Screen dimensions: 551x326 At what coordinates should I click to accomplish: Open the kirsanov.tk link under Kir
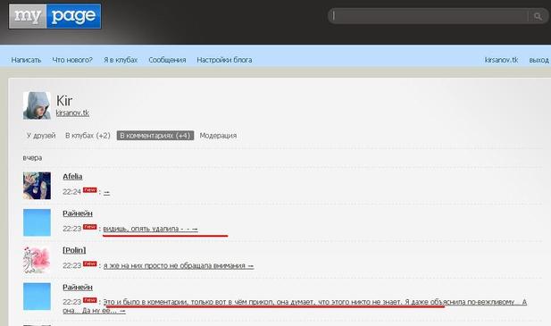pos(72,113)
